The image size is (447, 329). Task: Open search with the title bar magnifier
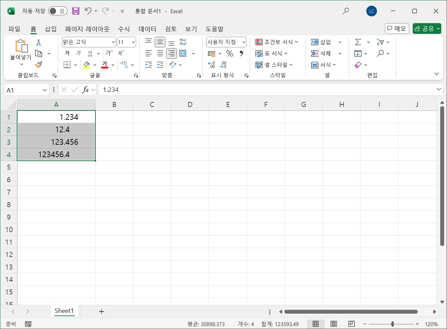click(346, 11)
